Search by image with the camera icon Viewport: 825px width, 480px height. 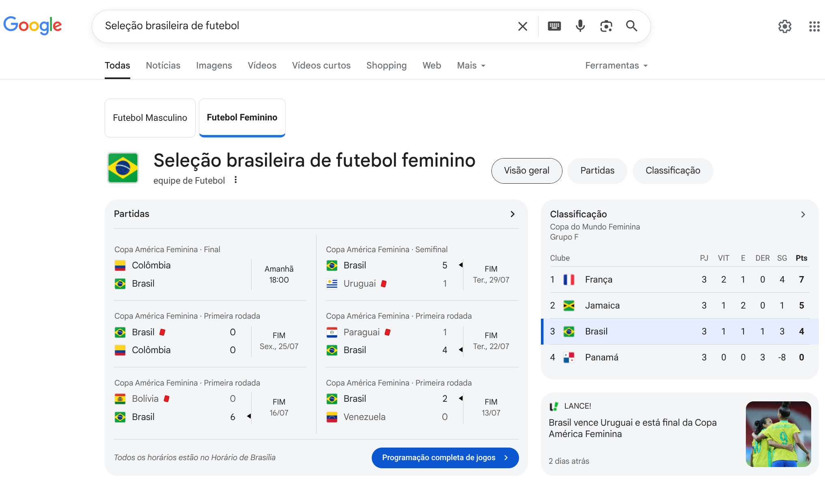click(x=606, y=26)
